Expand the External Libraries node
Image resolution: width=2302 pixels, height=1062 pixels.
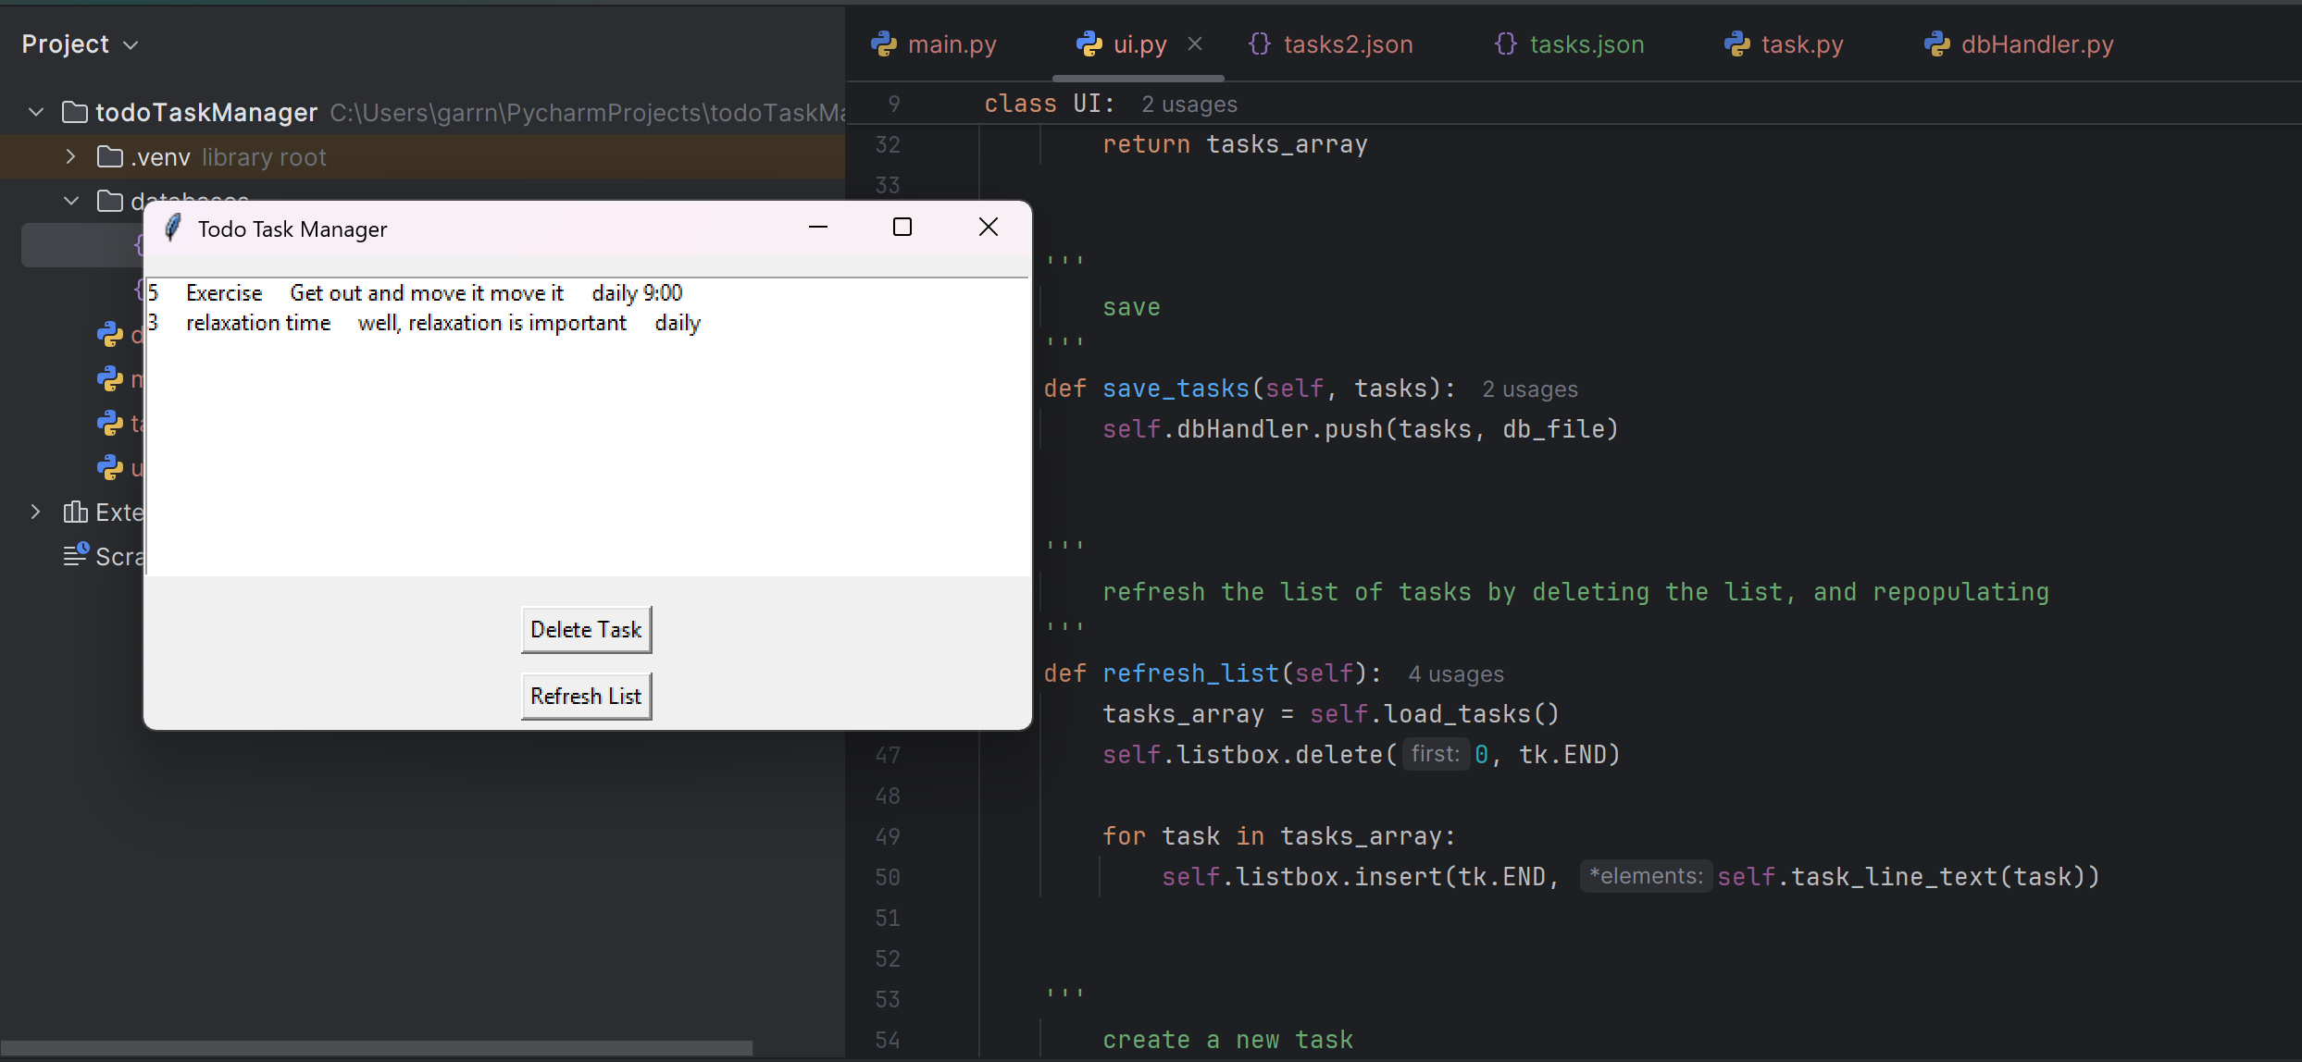click(35, 512)
